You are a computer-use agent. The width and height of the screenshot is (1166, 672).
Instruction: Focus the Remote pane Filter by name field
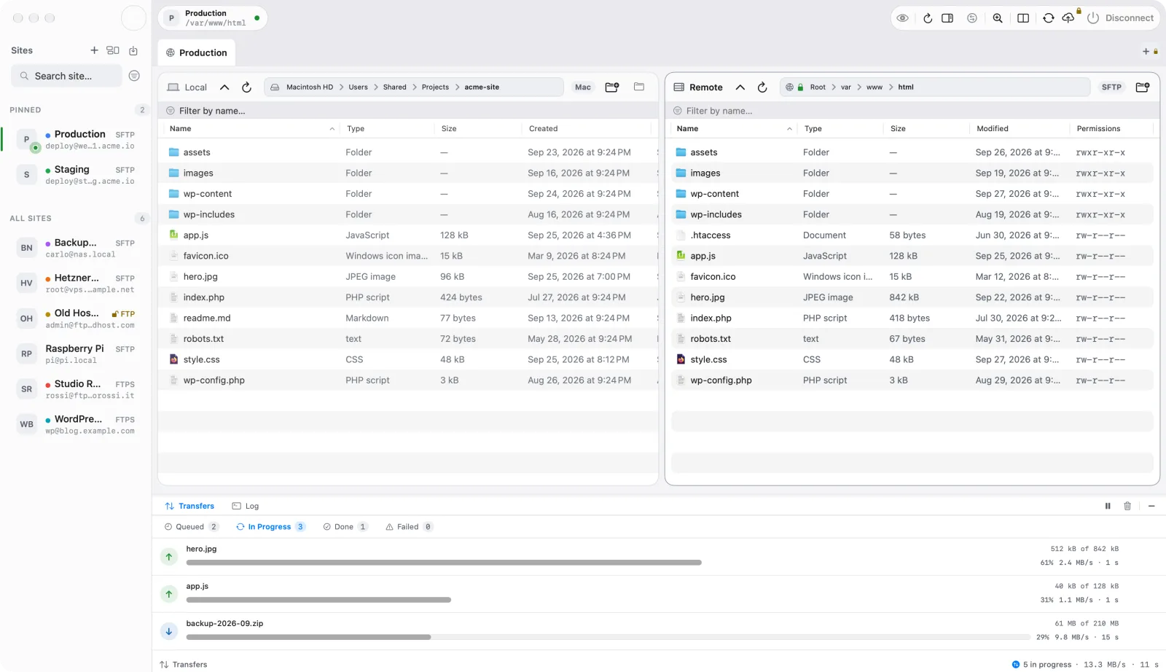point(912,111)
